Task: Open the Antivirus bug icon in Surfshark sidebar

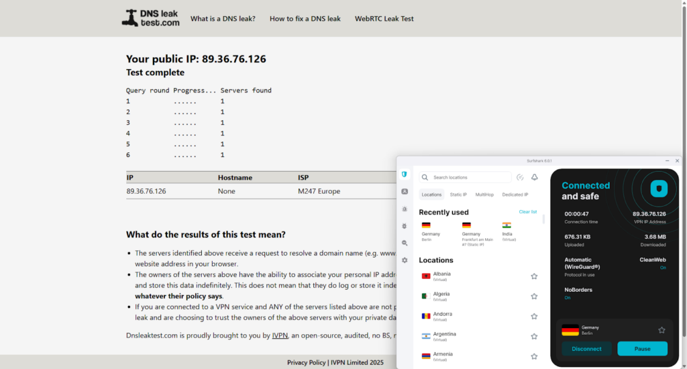Action: [x=405, y=226]
